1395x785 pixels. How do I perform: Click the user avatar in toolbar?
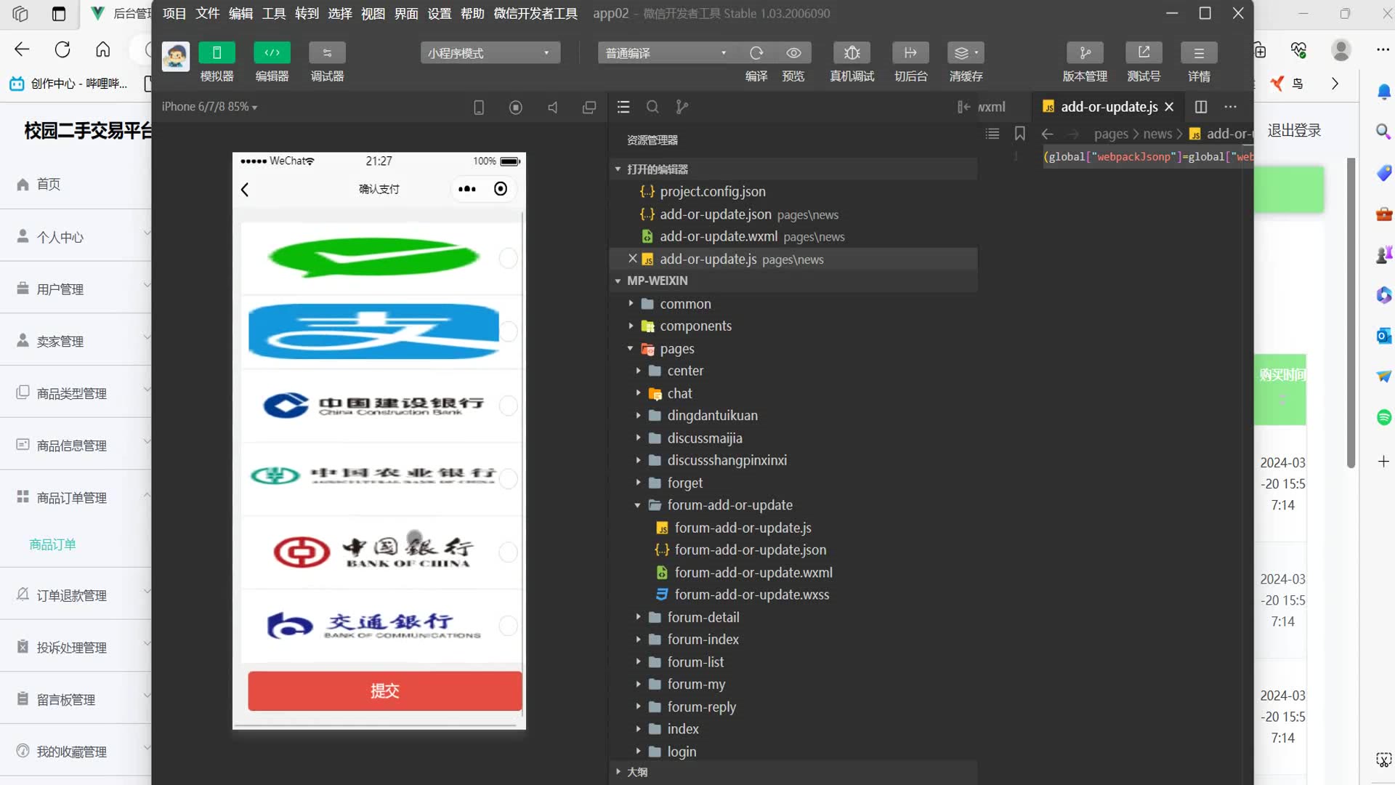click(x=175, y=56)
